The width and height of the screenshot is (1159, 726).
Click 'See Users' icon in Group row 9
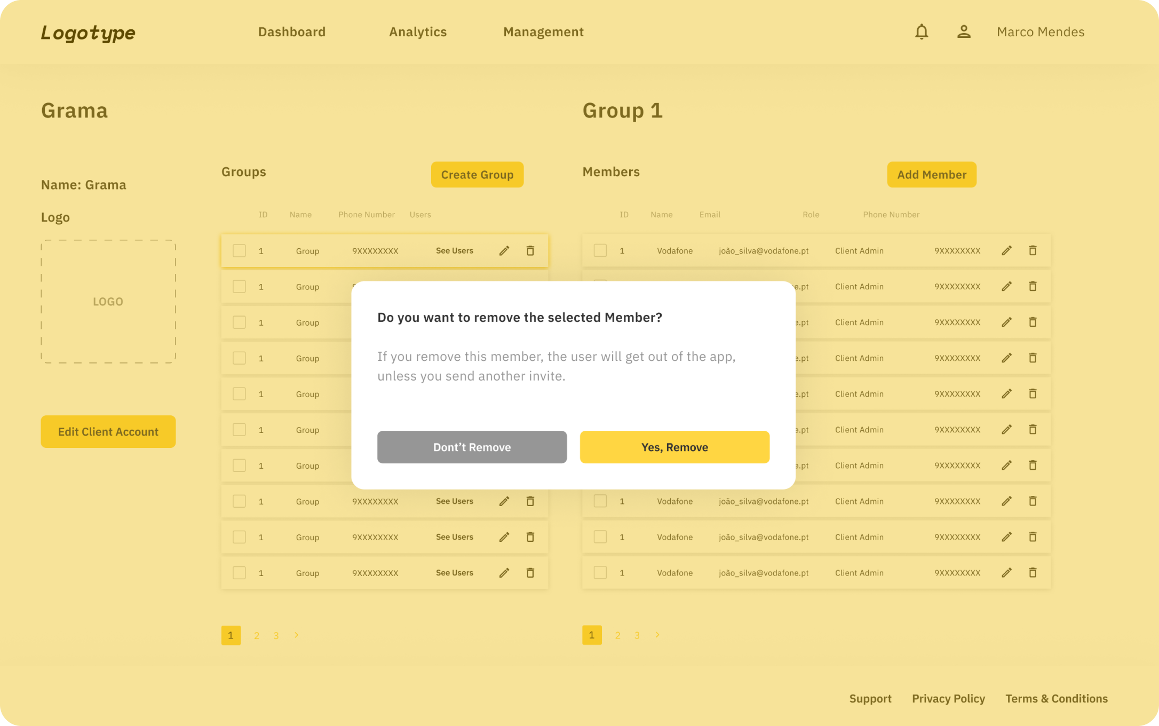coord(454,536)
